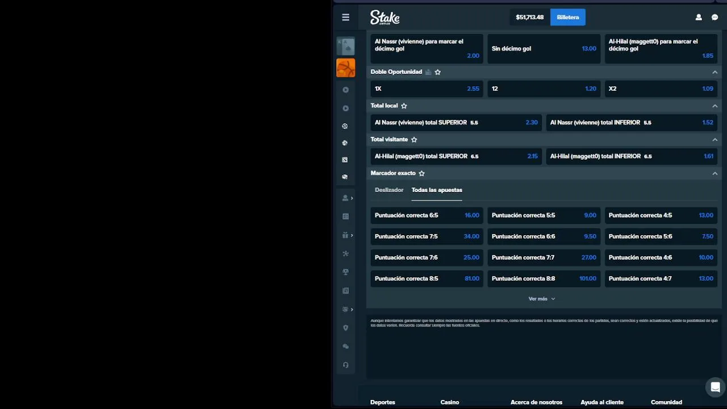Switch to Casino via cards icon
The height and width of the screenshot is (409, 727).
point(346,46)
